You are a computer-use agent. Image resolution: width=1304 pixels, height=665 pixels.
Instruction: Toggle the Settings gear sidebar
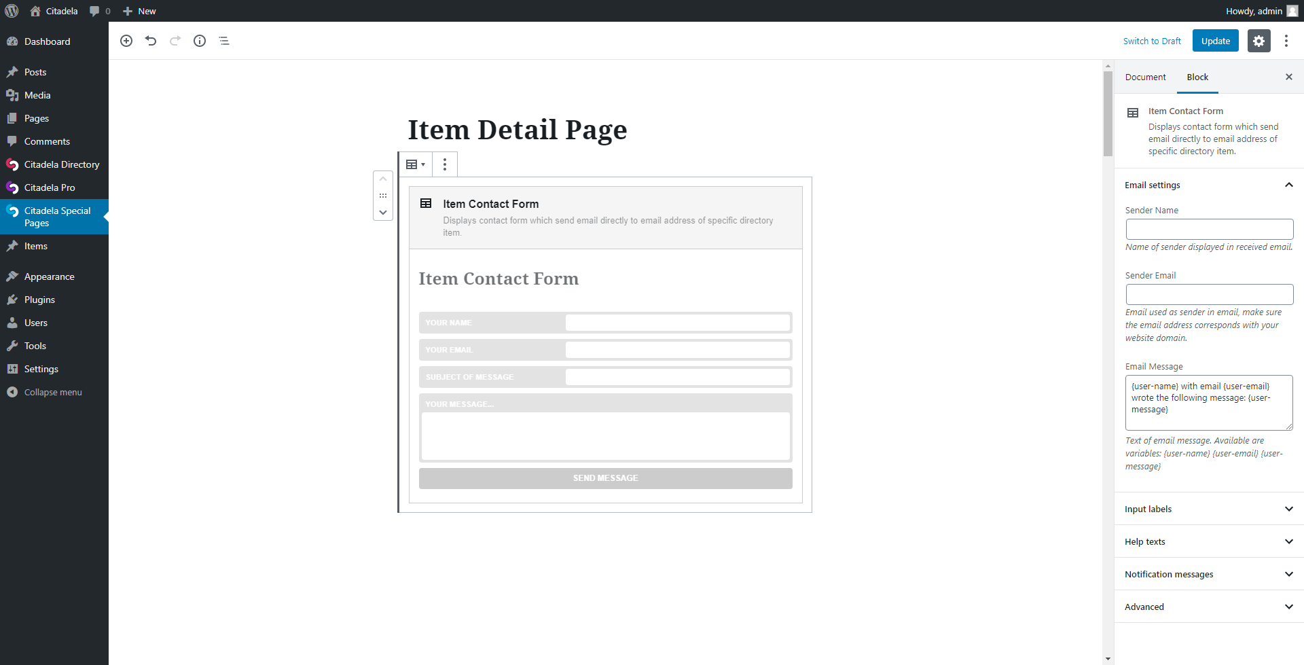point(1258,41)
